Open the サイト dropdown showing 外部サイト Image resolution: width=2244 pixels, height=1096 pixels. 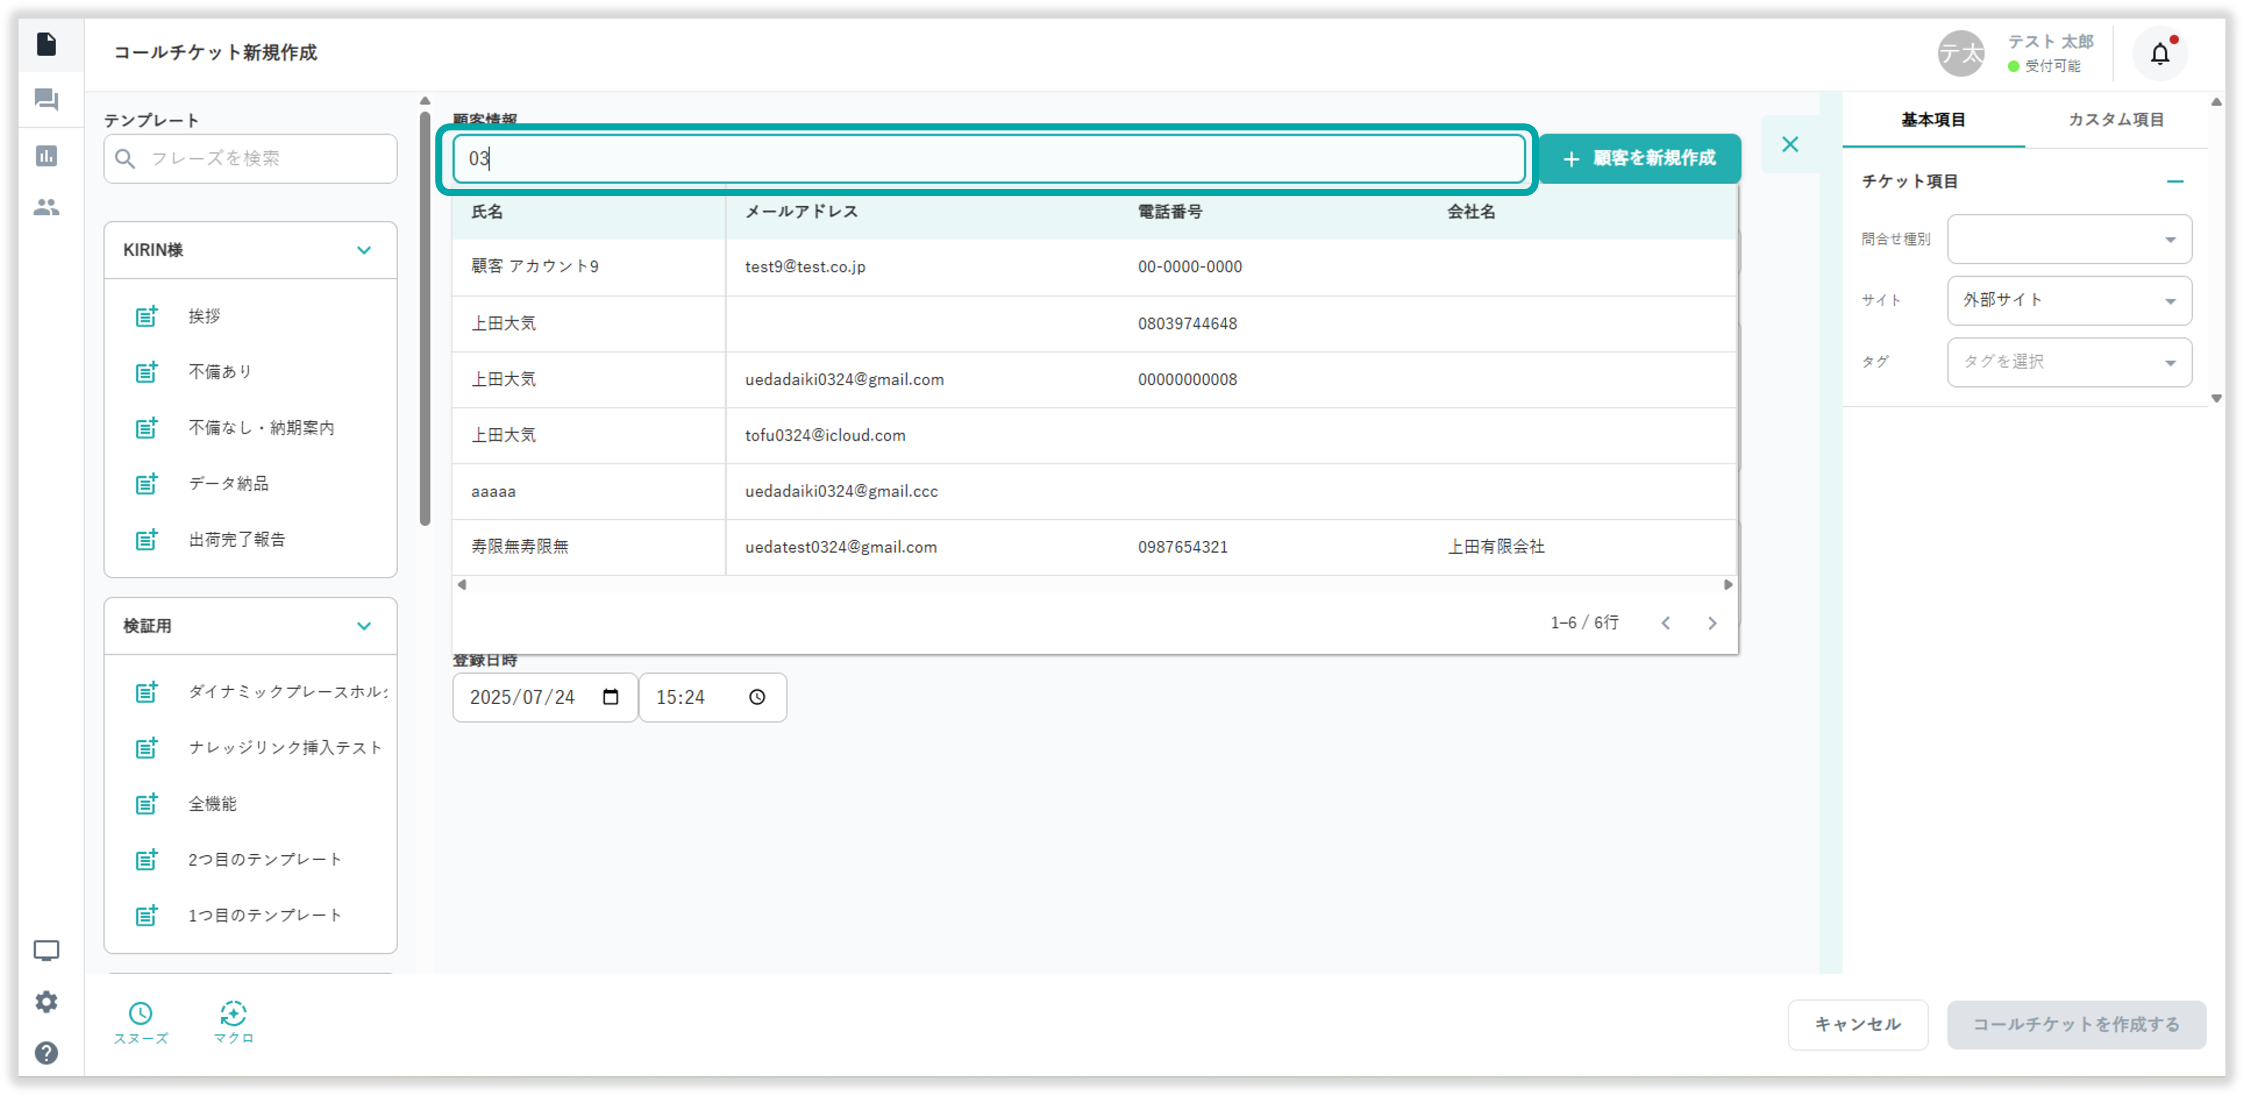[x=2069, y=300]
